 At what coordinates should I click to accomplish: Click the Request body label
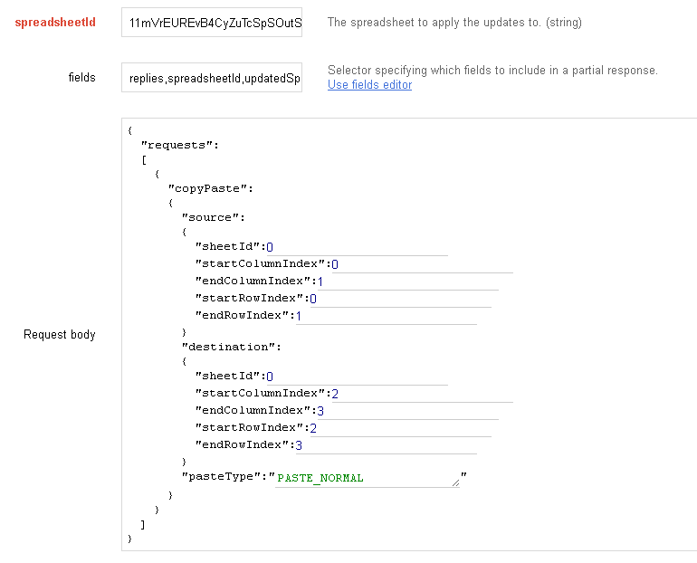point(60,334)
